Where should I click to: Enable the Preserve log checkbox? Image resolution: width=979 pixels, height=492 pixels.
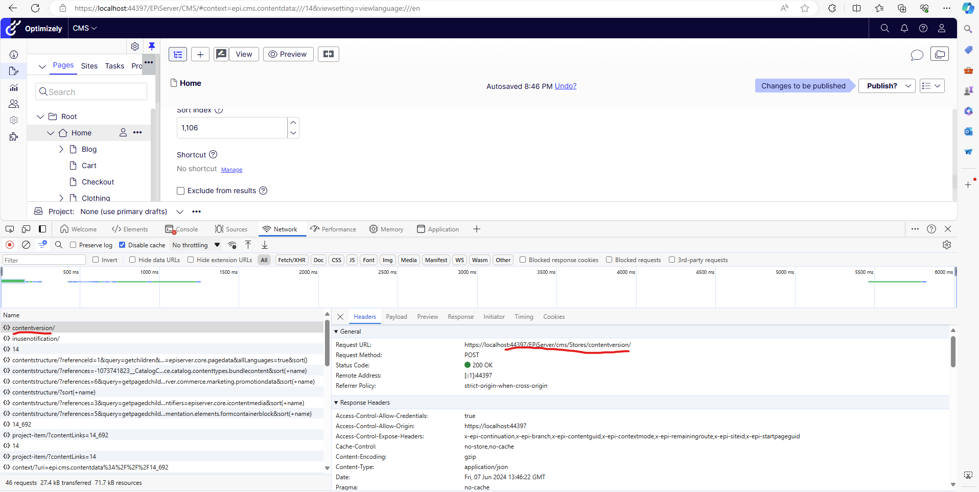tap(73, 245)
